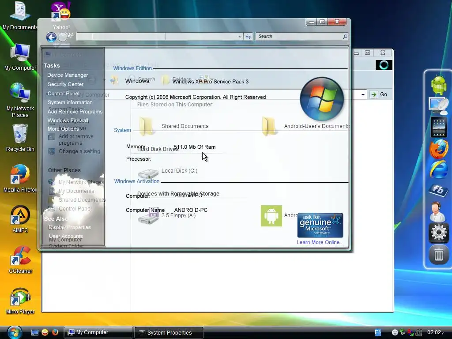The height and width of the screenshot is (339, 452).
Task: Click the Yahoo smiley quick launch icon
Action: [45, 332]
